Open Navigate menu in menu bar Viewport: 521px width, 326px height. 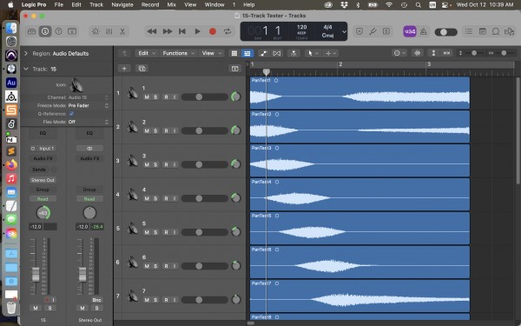(122, 4)
